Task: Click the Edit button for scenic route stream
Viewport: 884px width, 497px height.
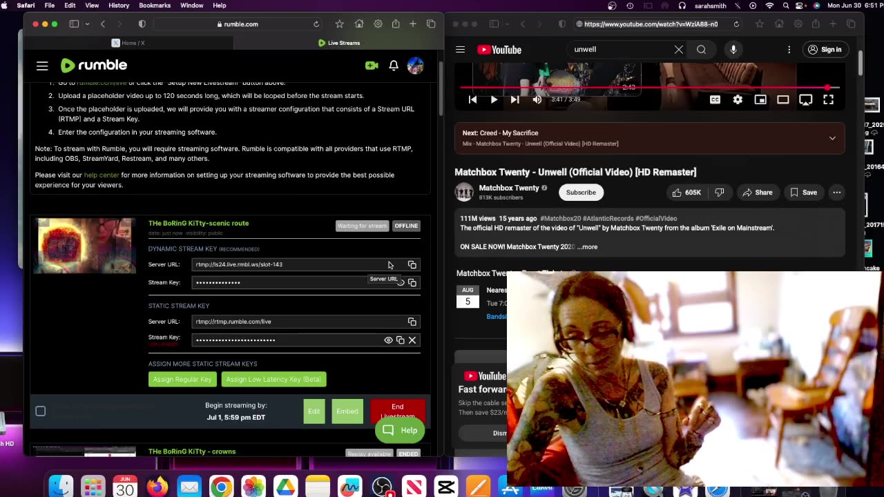Action: (x=314, y=411)
